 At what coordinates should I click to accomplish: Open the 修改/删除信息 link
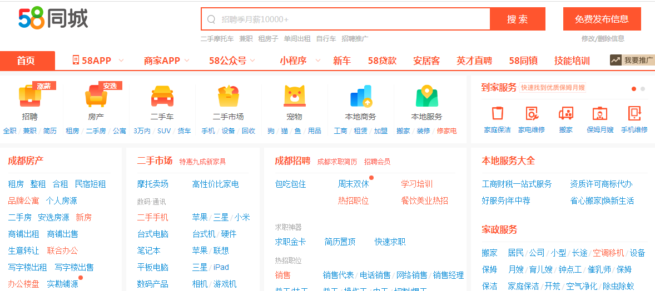603,38
